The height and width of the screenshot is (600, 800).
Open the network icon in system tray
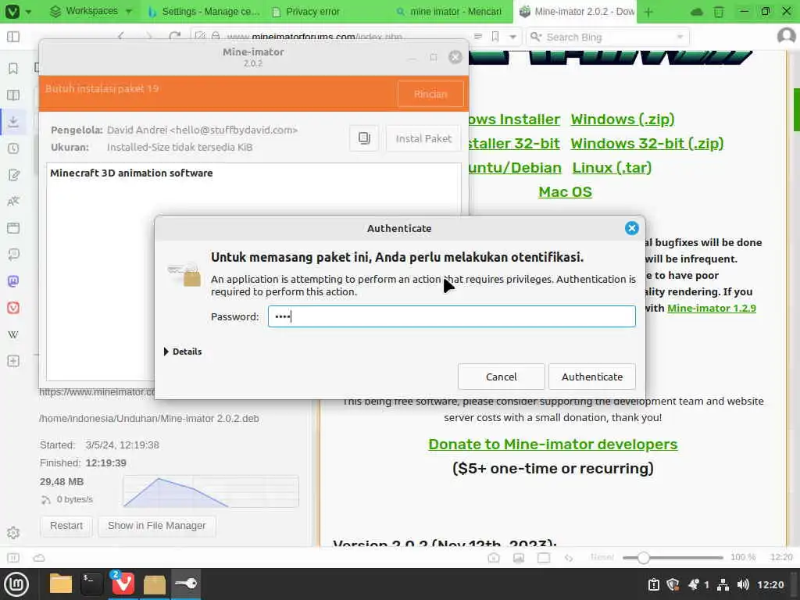(723, 584)
